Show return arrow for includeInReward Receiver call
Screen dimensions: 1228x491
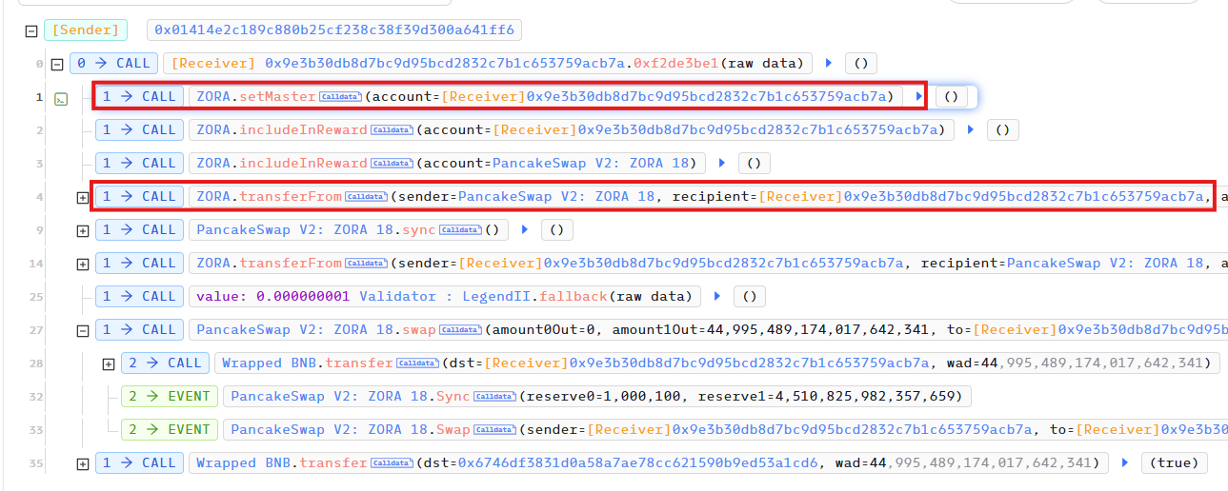pos(971,129)
